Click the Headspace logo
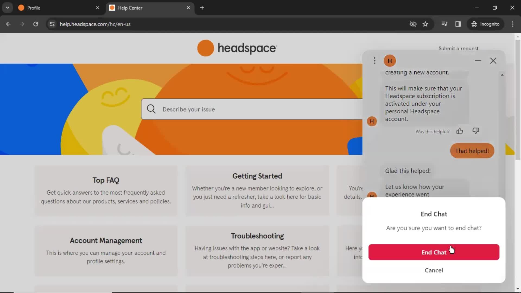Image resolution: width=521 pixels, height=293 pixels. coord(237,48)
